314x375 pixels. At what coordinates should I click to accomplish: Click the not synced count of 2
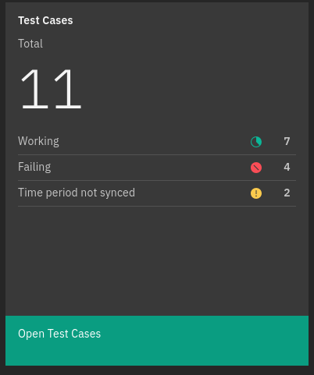coord(287,193)
